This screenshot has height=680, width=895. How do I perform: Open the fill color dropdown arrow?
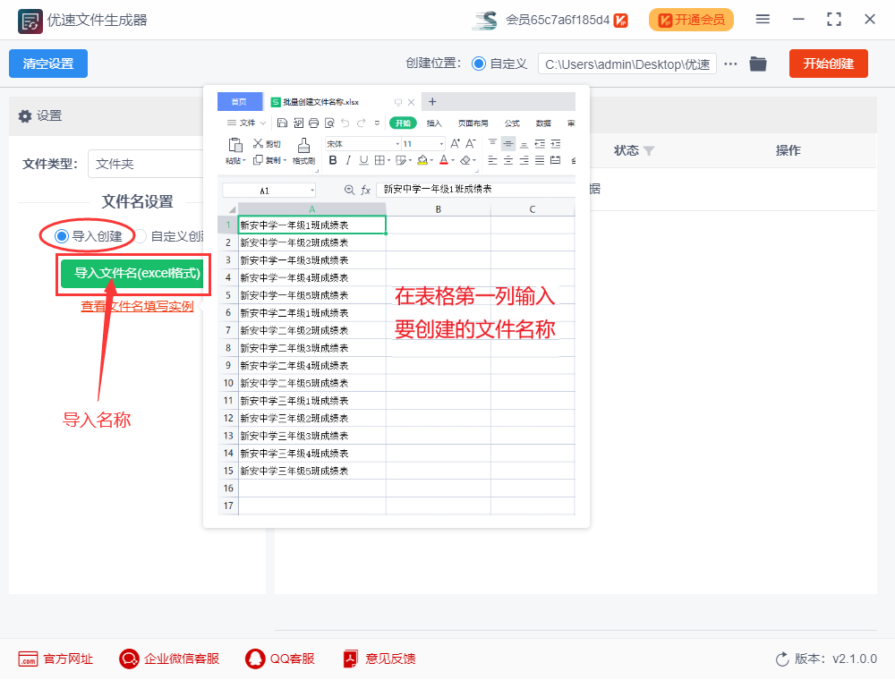[x=431, y=161]
